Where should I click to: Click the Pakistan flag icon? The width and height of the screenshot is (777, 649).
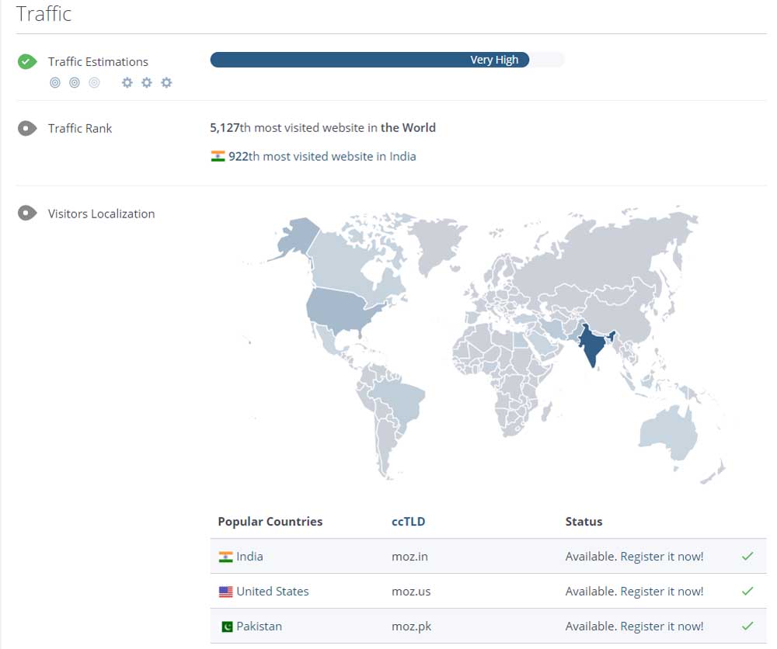click(226, 626)
